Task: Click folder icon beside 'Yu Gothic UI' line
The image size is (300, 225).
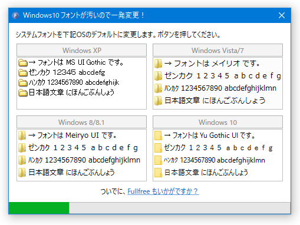Action: [x=158, y=135]
